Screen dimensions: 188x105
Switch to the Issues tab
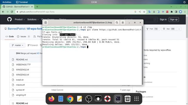23,36
